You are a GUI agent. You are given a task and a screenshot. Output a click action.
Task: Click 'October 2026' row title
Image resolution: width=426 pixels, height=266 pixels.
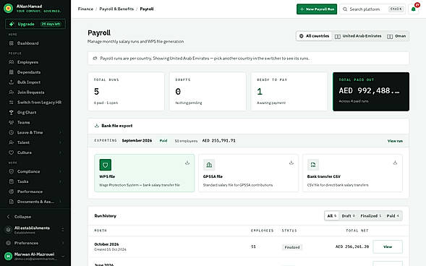point(106,244)
